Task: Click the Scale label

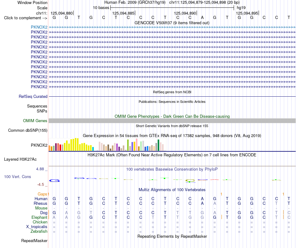Action: [x=42, y=8]
